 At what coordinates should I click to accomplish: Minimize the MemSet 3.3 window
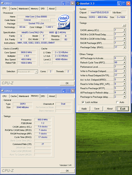pos(119,4)
